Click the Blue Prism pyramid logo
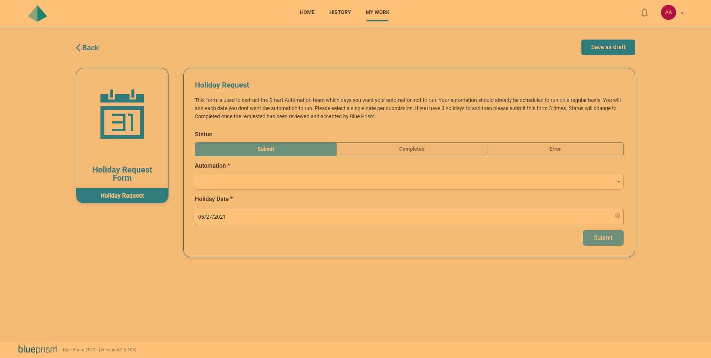Viewport: 711px width, 358px height. 37,14
